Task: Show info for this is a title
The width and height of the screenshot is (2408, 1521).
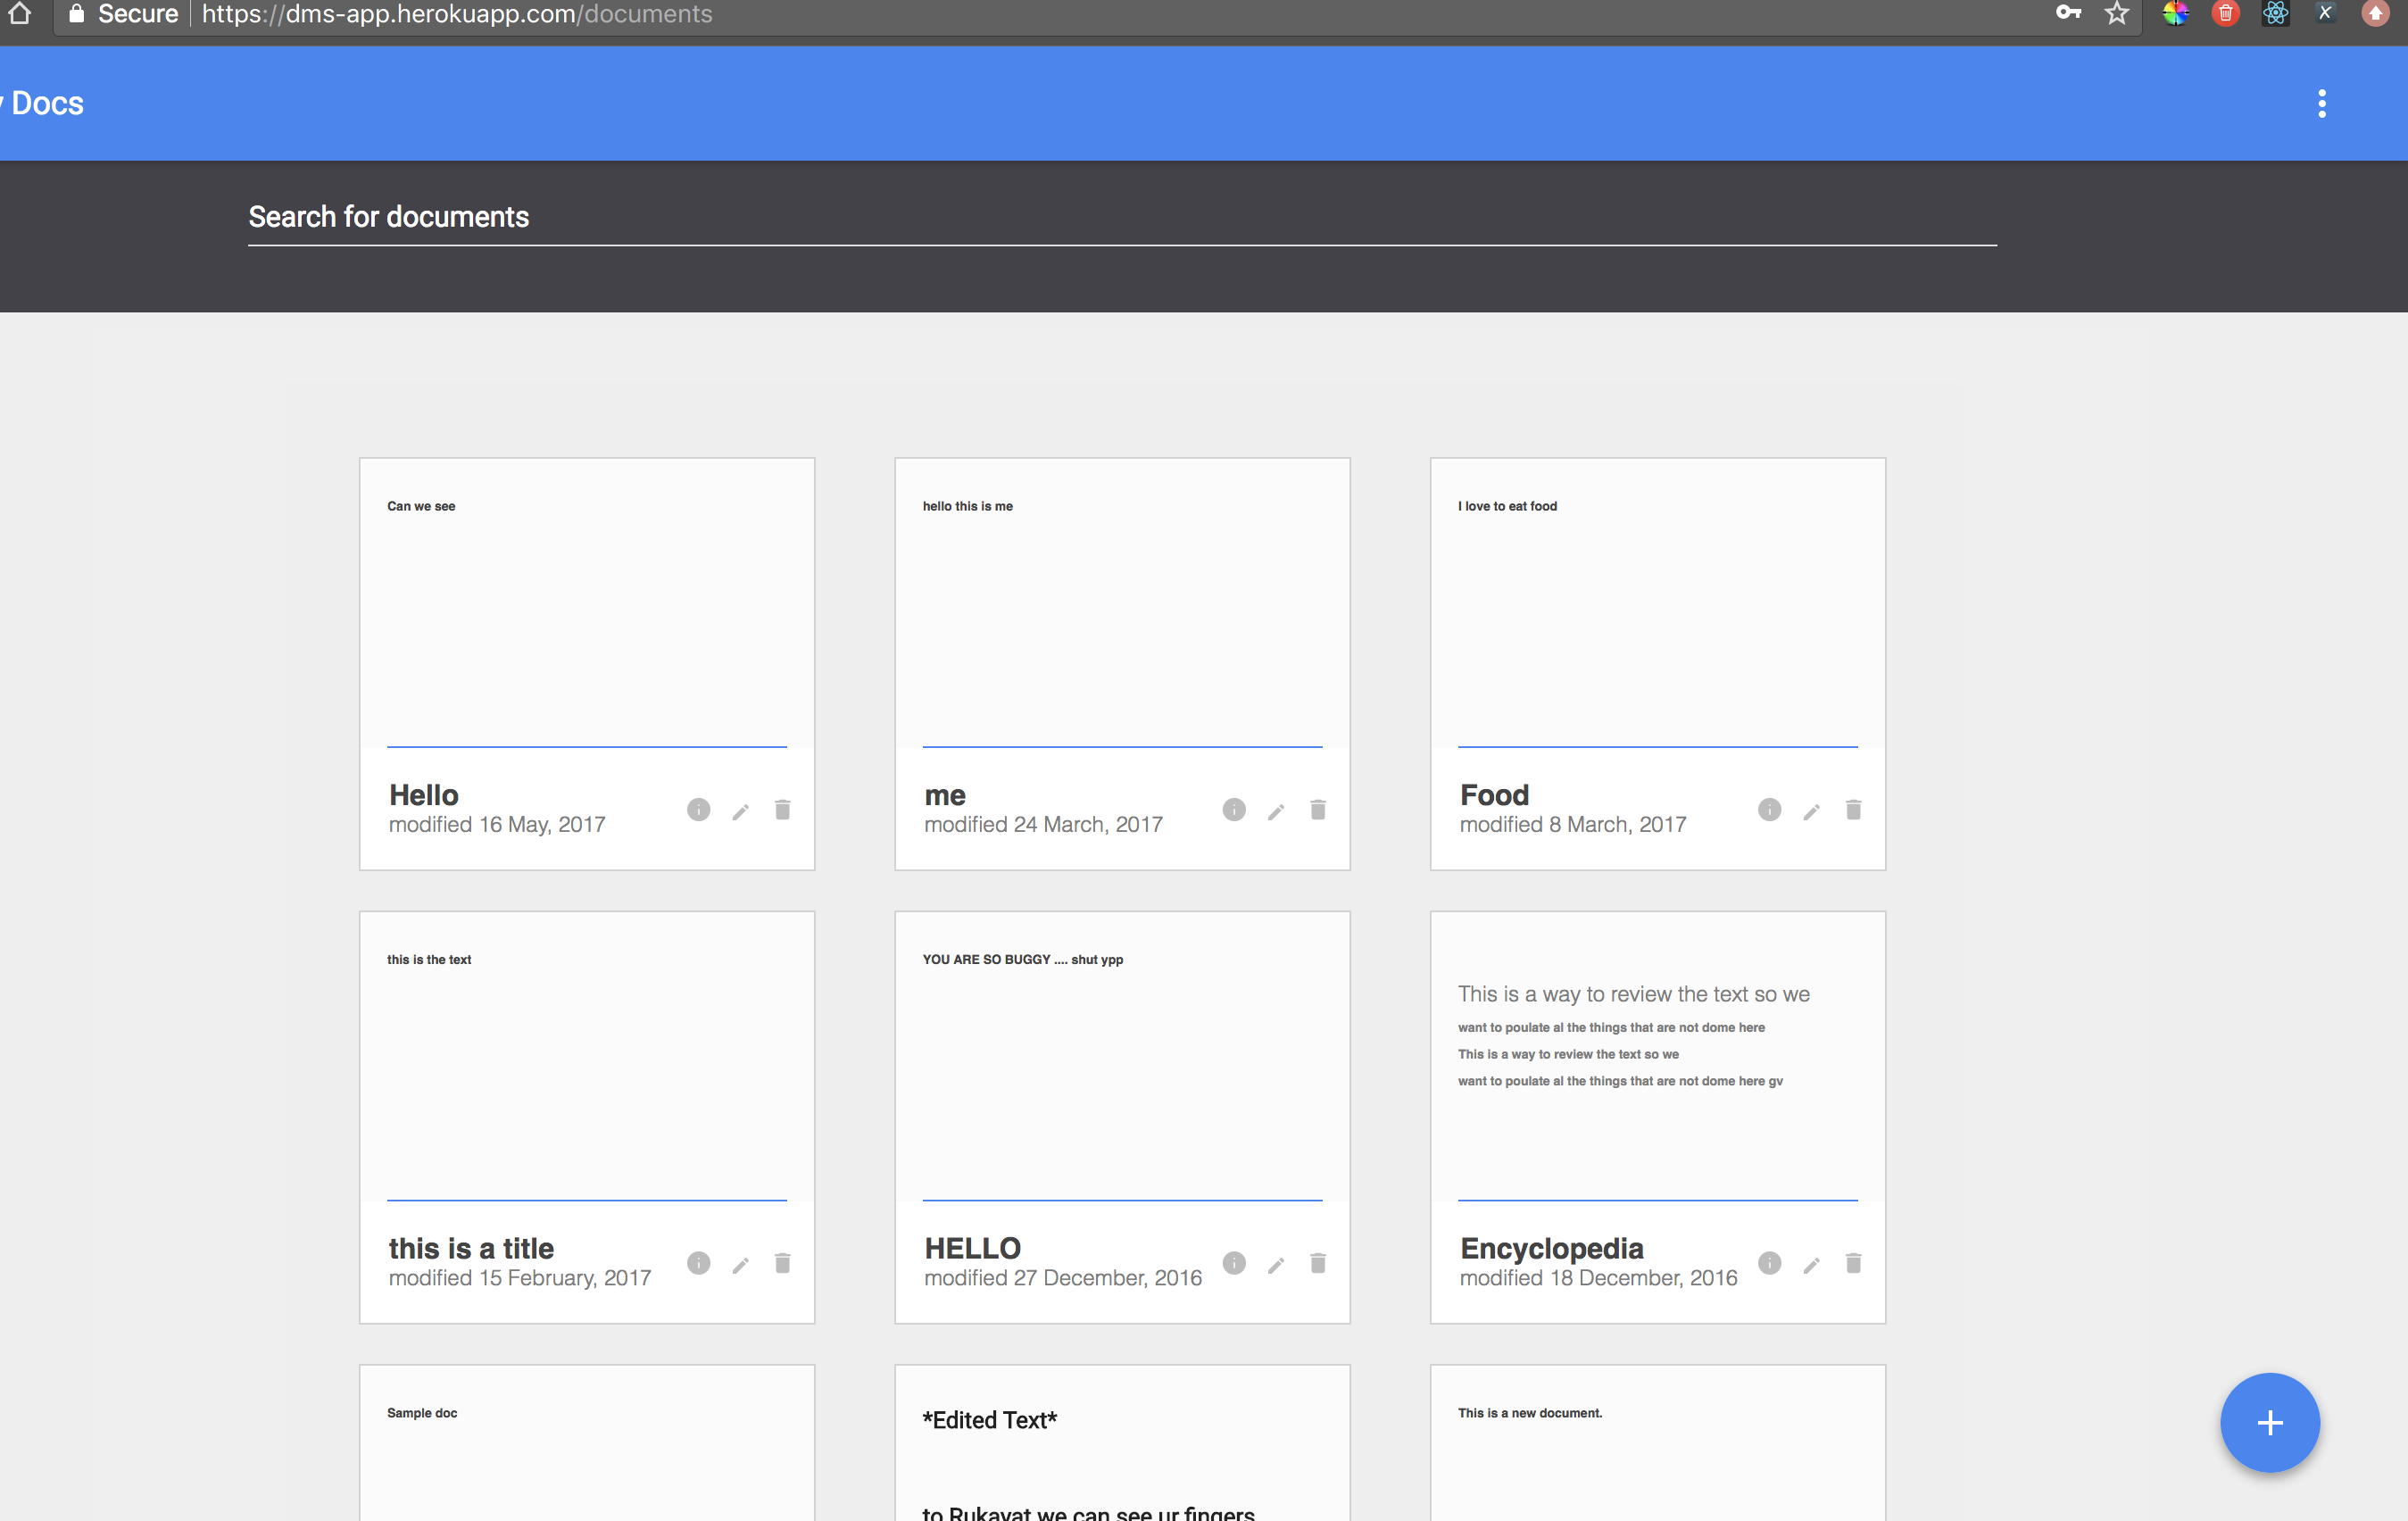Action: coord(698,1262)
